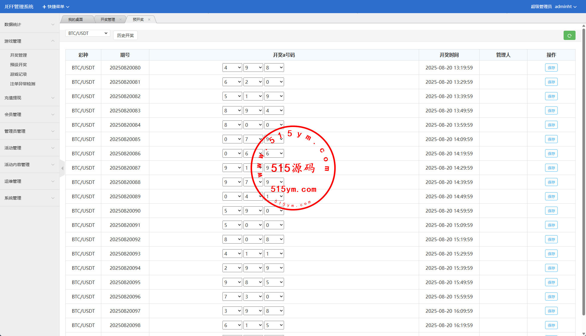Screen dimensions: 586x336
Task: Close the 开奖管理 tab with its X
Action: pos(120,20)
